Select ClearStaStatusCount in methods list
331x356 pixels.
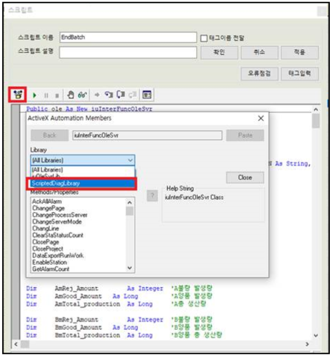(58, 235)
